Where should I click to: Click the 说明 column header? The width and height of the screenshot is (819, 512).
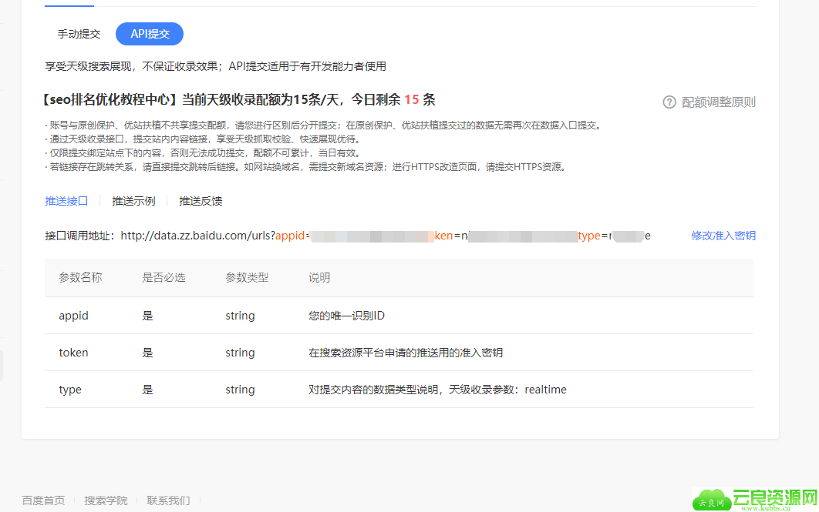319,277
